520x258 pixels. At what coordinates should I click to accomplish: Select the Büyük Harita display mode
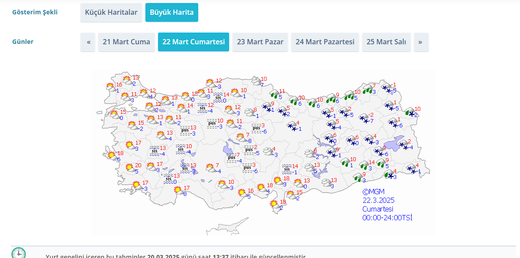click(172, 13)
